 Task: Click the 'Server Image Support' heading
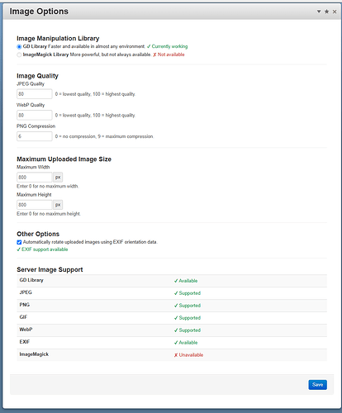point(50,270)
